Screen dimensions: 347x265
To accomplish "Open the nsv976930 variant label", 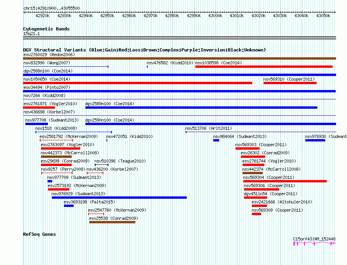I will tap(326, 136).
